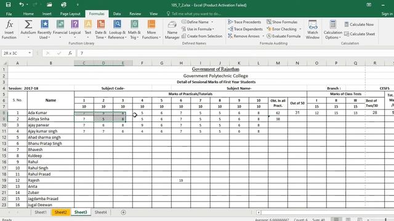Switch to the Review ribbon tab
The image size is (394, 221).
pyautogui.click(x=135, y=14)
